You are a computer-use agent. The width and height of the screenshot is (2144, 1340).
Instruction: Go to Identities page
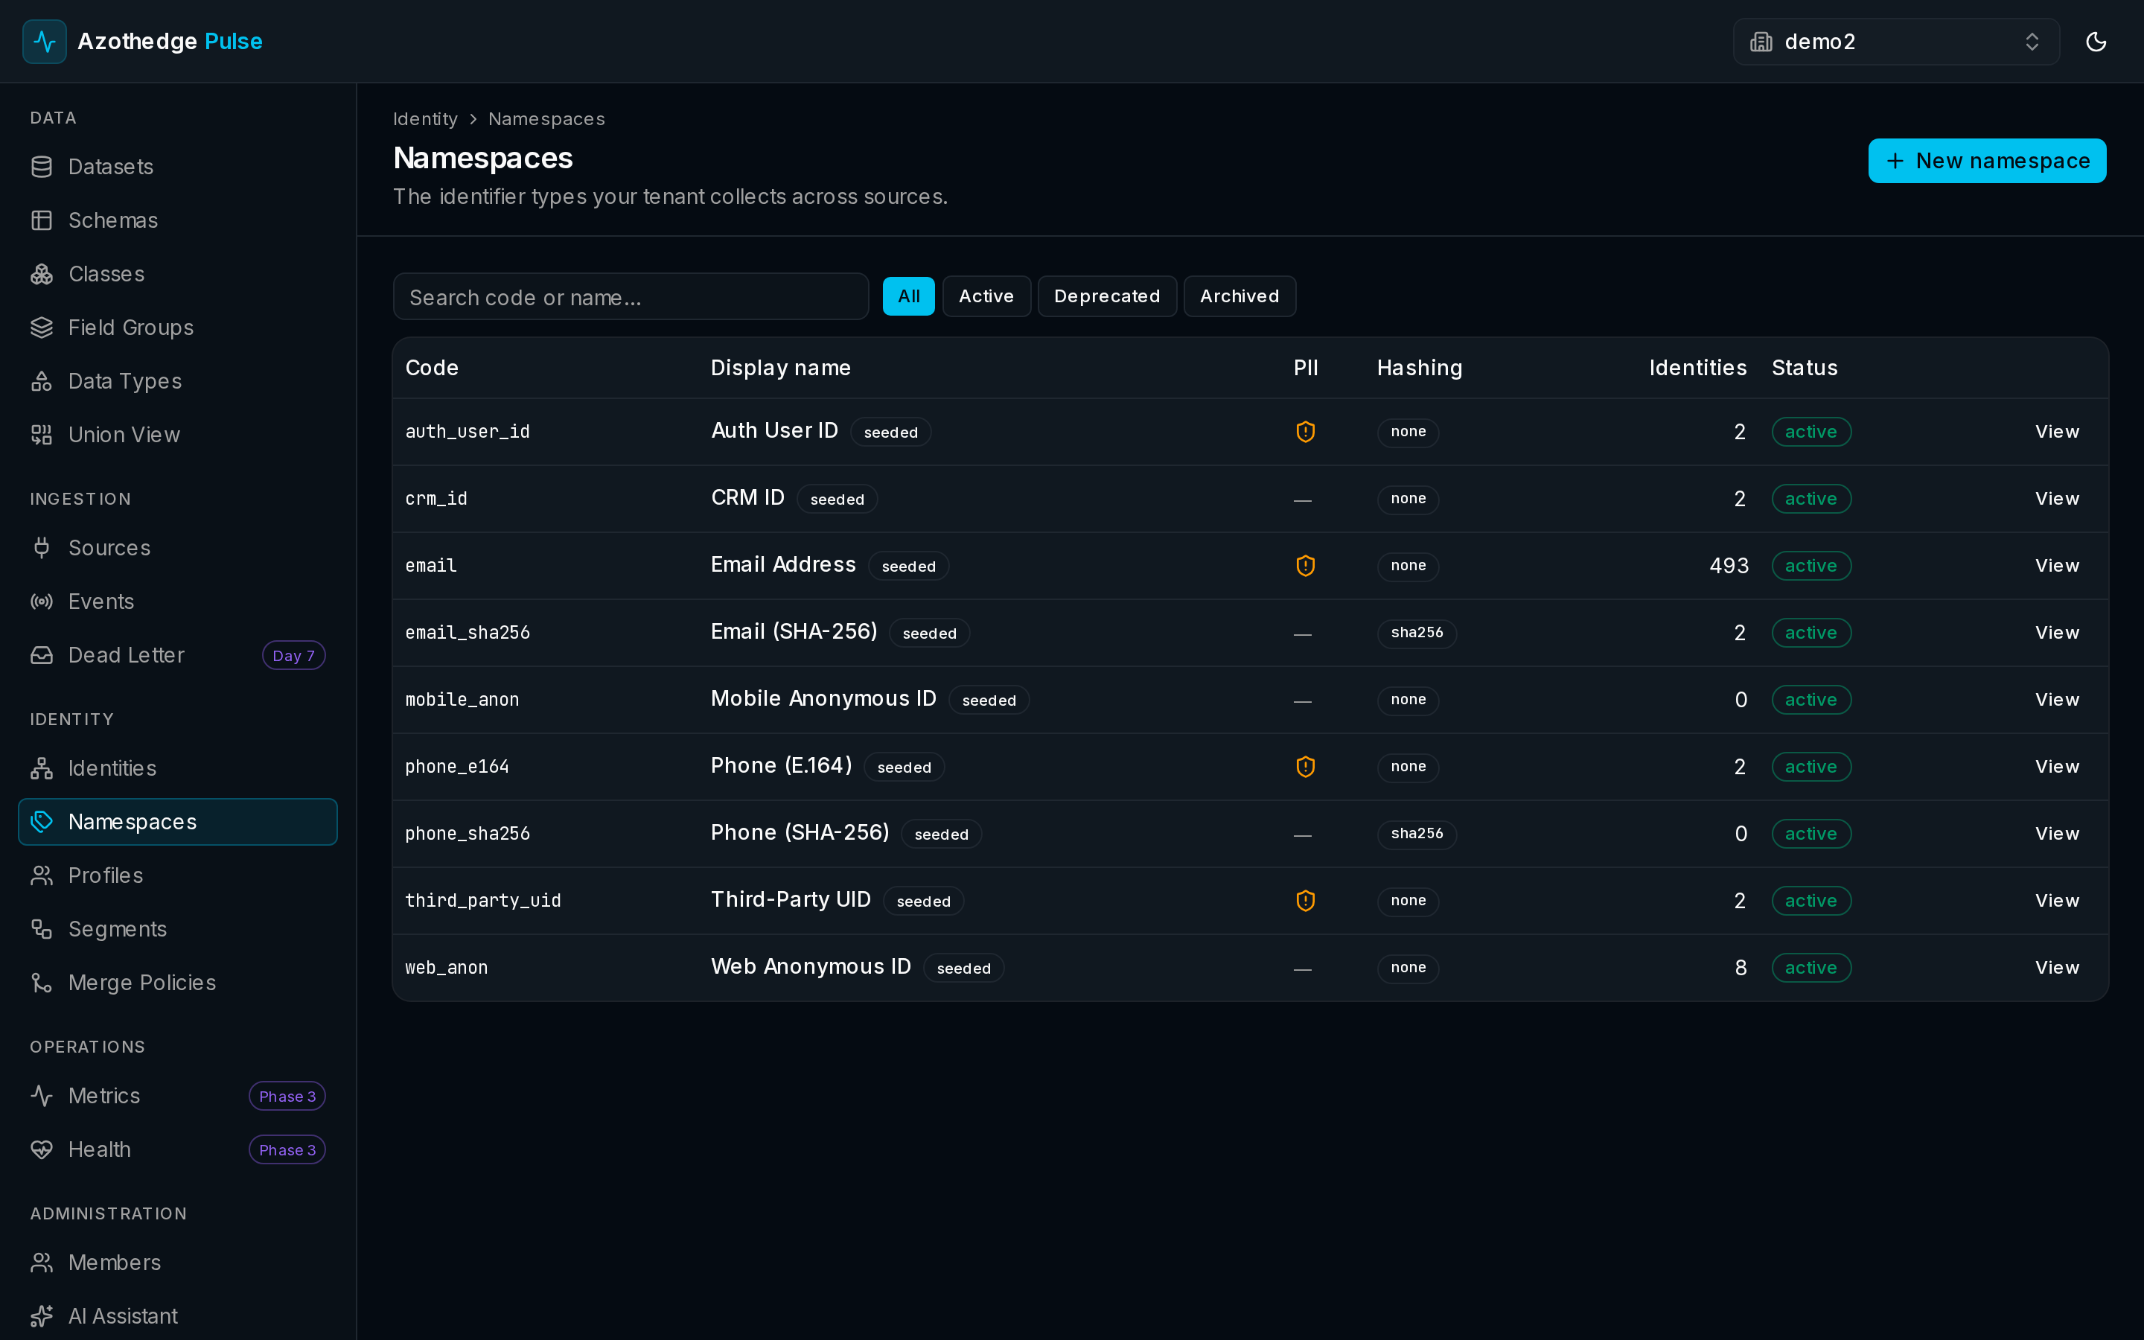177,768
